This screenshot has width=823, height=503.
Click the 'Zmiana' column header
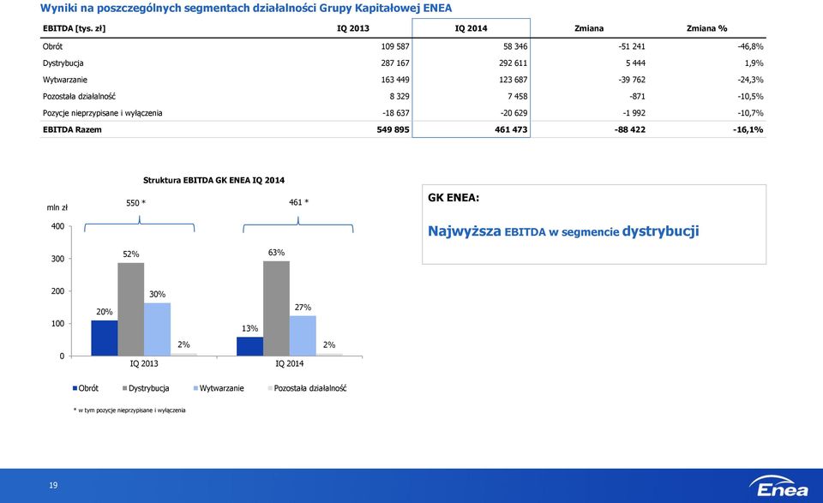pyautogui.click(x=589, y=28)
